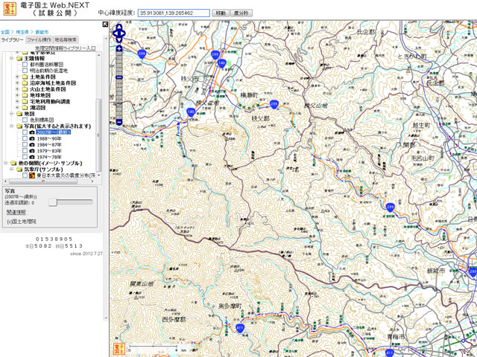This screenshot has width=477, height=357.
Task: Toggle the 色別標高図 checkbox
Action: click(25, 119)
